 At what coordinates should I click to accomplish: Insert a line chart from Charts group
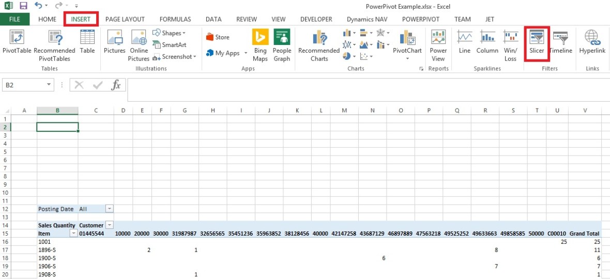(x=349, y=44)
